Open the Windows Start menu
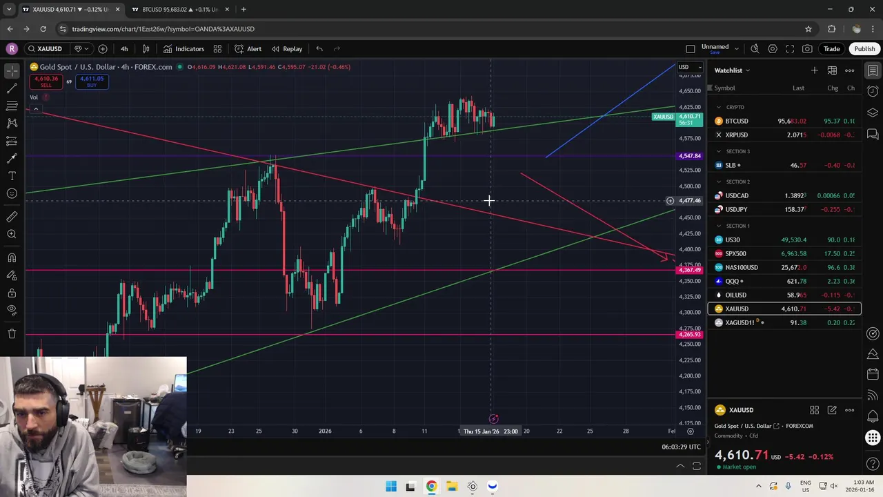Image resolution: width=883 pixels, height=497 pixels. tap(391, 486)
